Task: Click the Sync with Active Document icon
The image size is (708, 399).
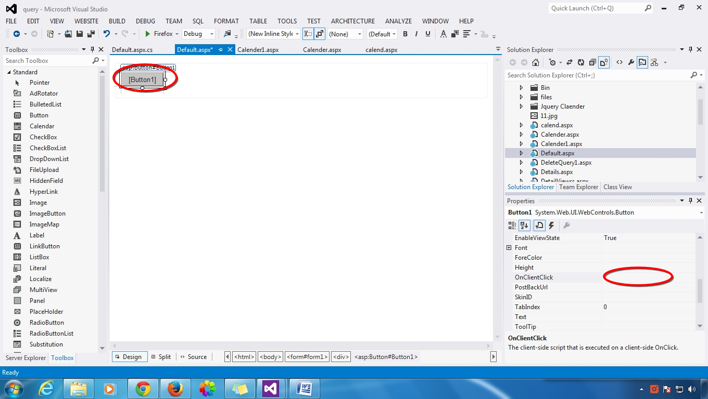Action: (x=569, y=62)
